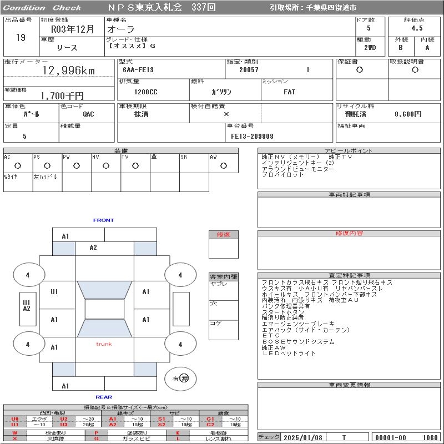Click the Wタイヤ equipment cell
Screen dimensions: 444x444
(18, 183)
